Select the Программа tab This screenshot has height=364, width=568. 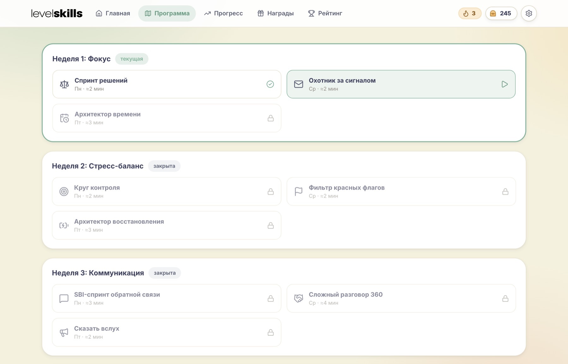coord(167,13)
